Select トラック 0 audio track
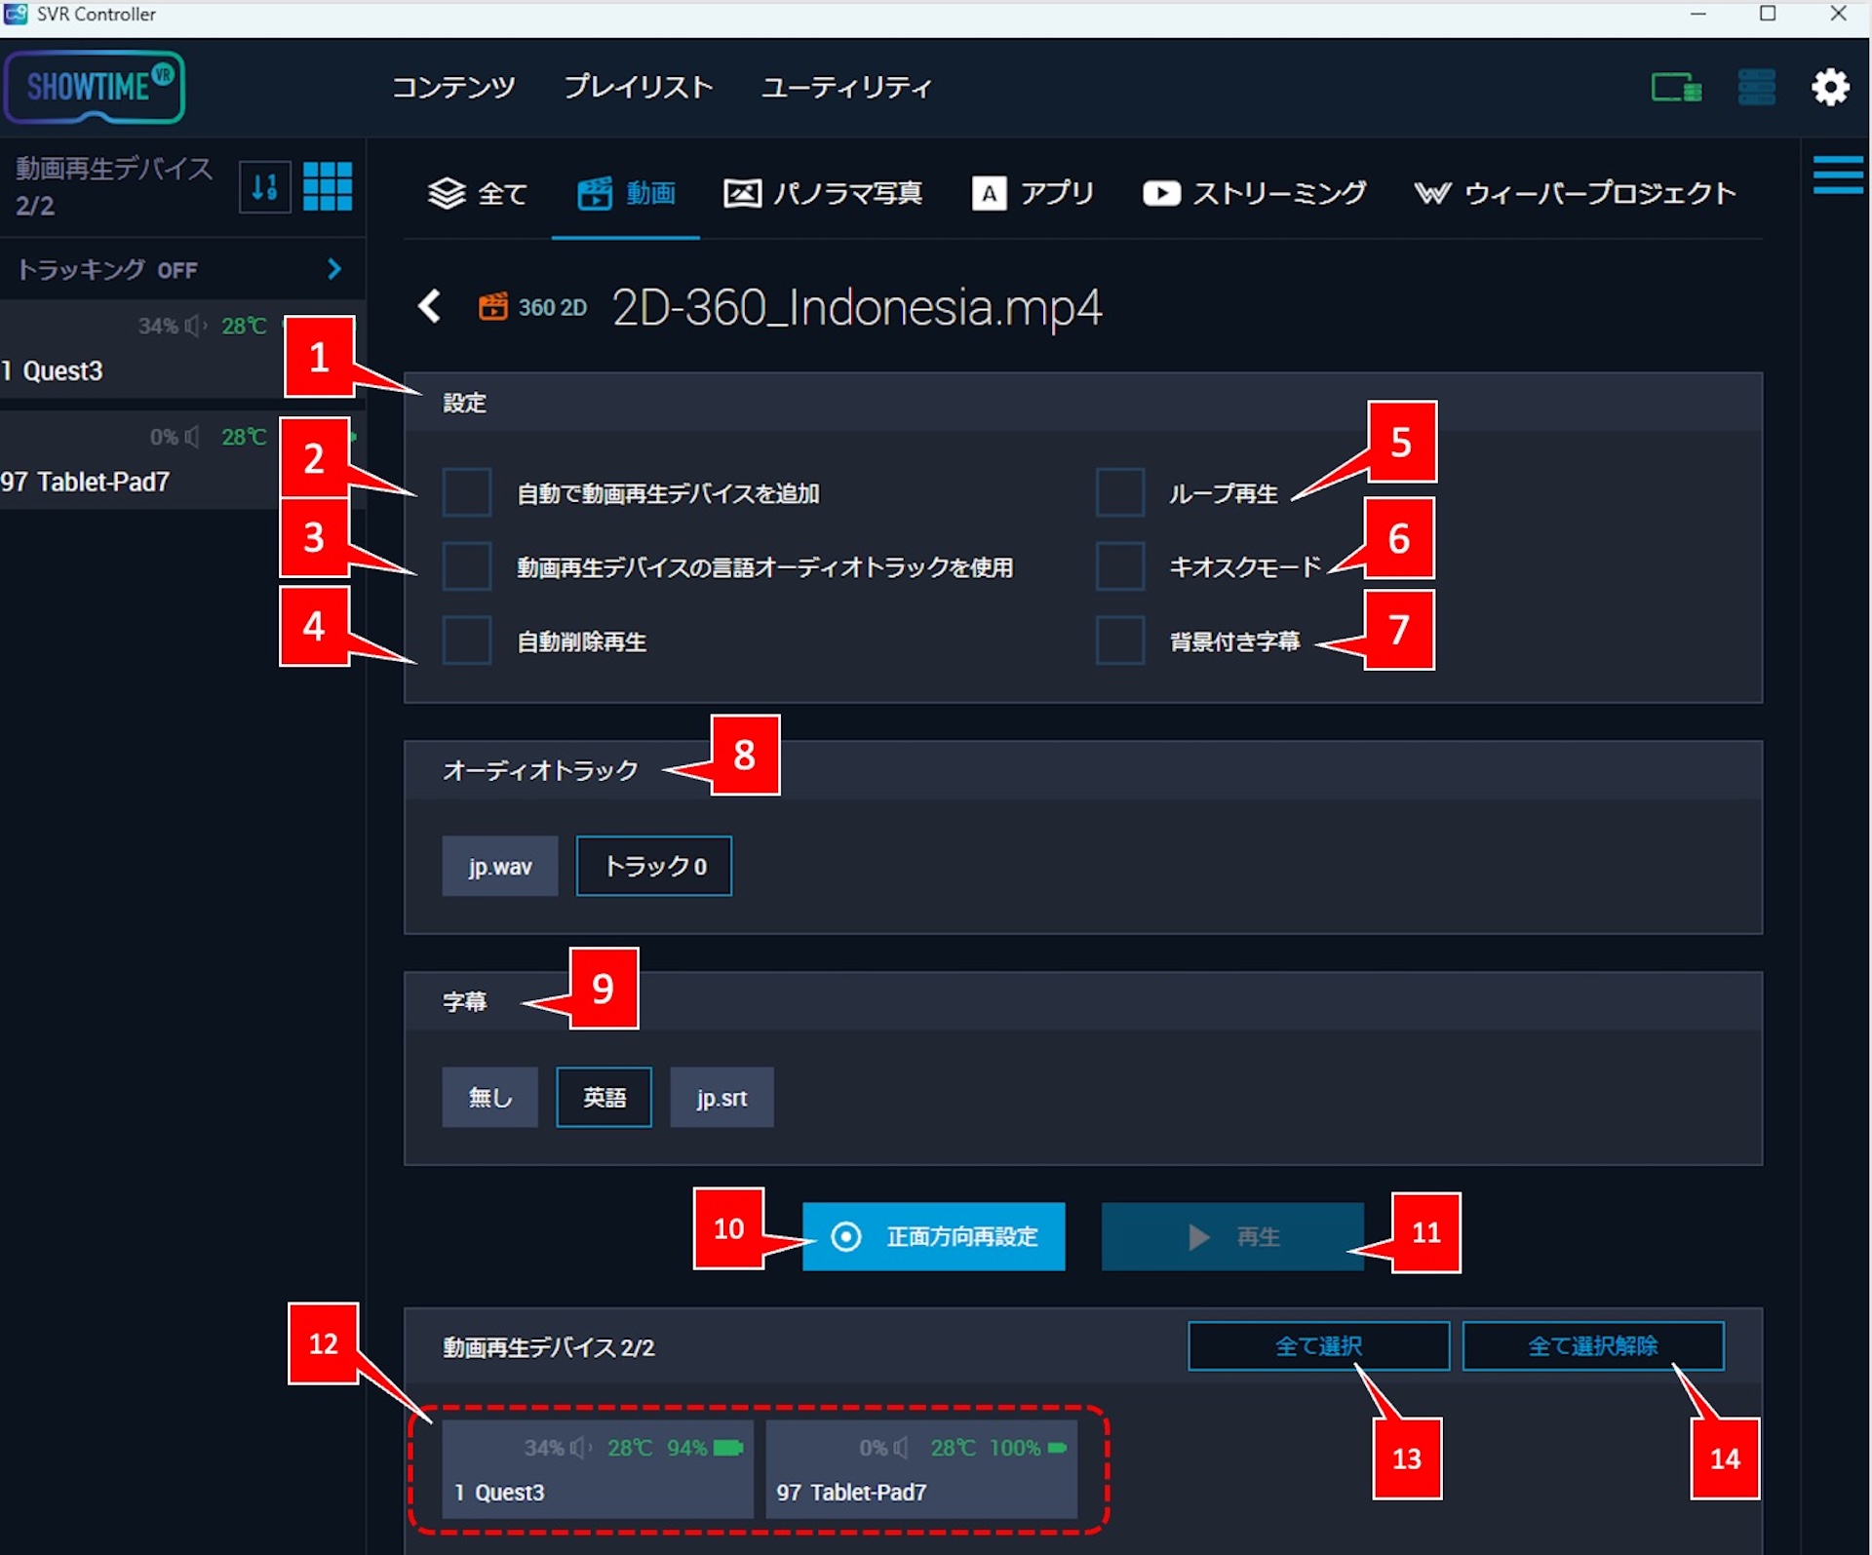 (654, 866)
